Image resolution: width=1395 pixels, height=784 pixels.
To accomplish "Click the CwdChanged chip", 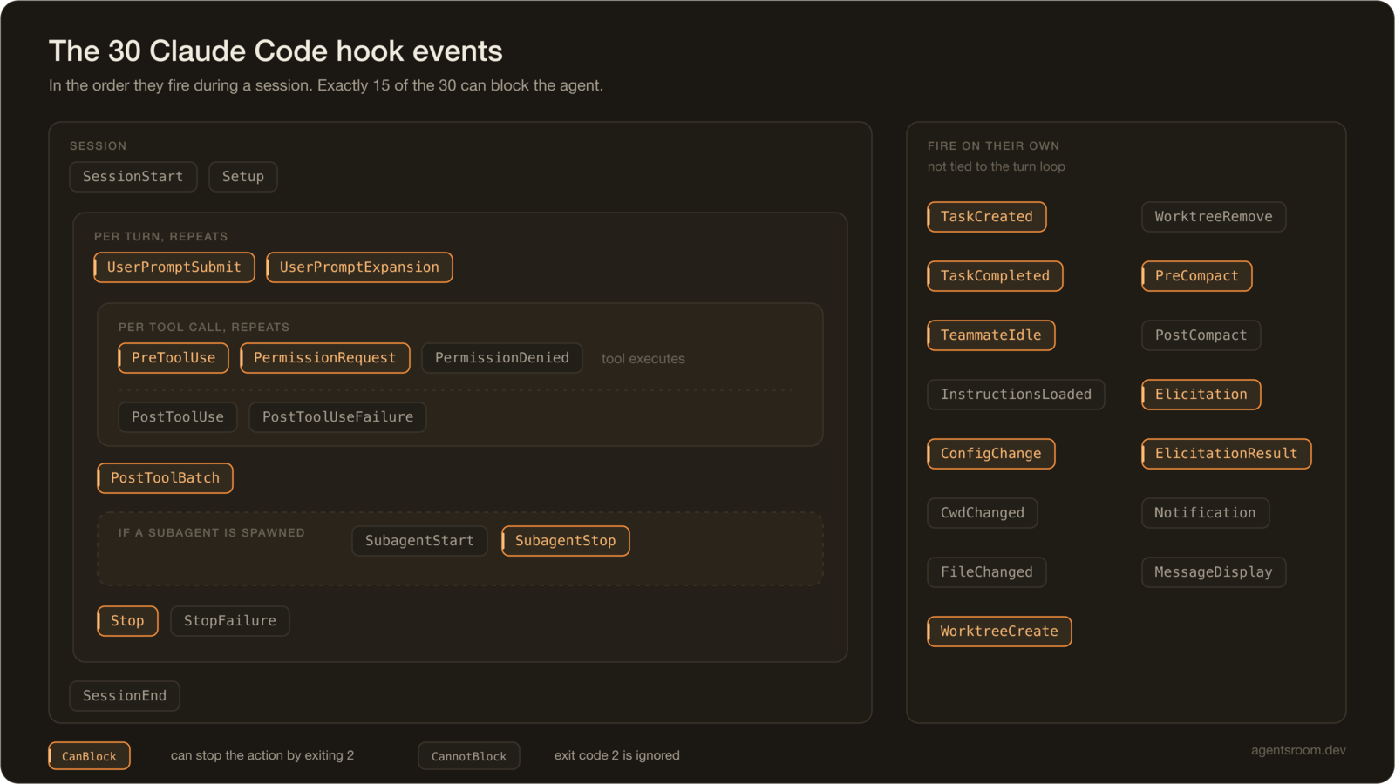I will click(x=983, y=513).
